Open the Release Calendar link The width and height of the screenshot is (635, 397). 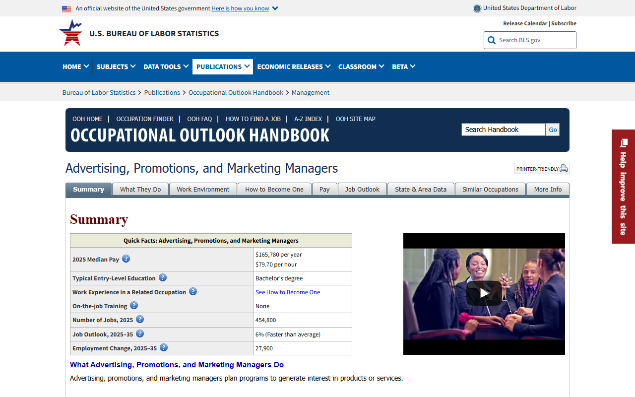click(525, 23)
